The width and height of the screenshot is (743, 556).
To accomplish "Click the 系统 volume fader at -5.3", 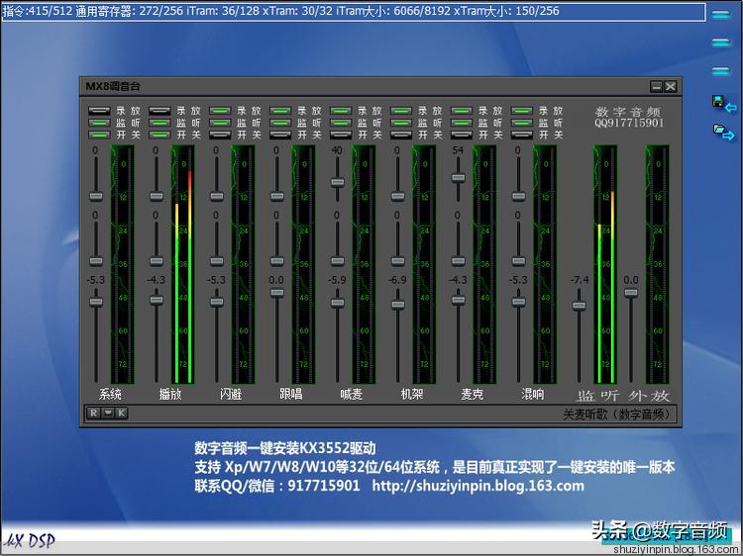I will click(96, 302).
